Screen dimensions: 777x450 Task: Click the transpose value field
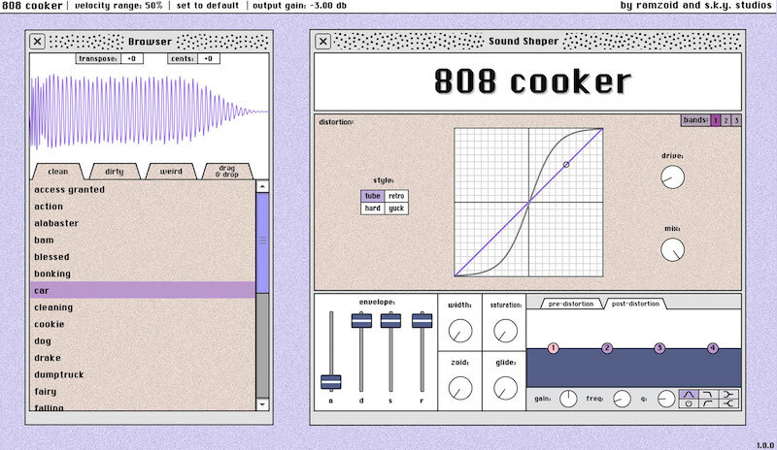point(132,58)
